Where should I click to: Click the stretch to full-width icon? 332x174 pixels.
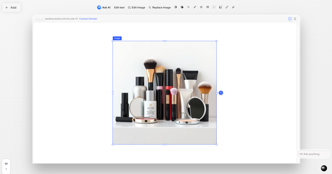[214, 7]
